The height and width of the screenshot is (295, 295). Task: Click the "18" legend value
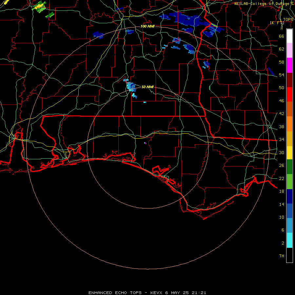(x=282, y=191)
